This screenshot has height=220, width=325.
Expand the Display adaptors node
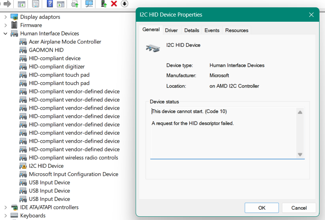point(6,17)
